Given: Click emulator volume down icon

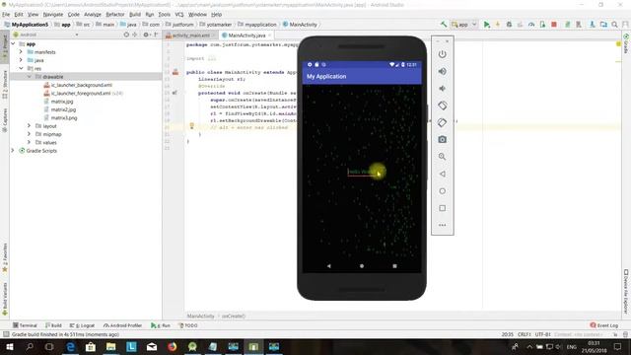Looking at the screenshot, I should 443,89.
